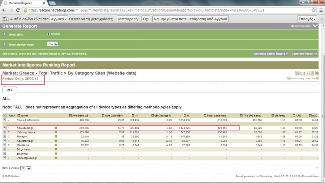Bookmark page with the star icon

point(313,10)
